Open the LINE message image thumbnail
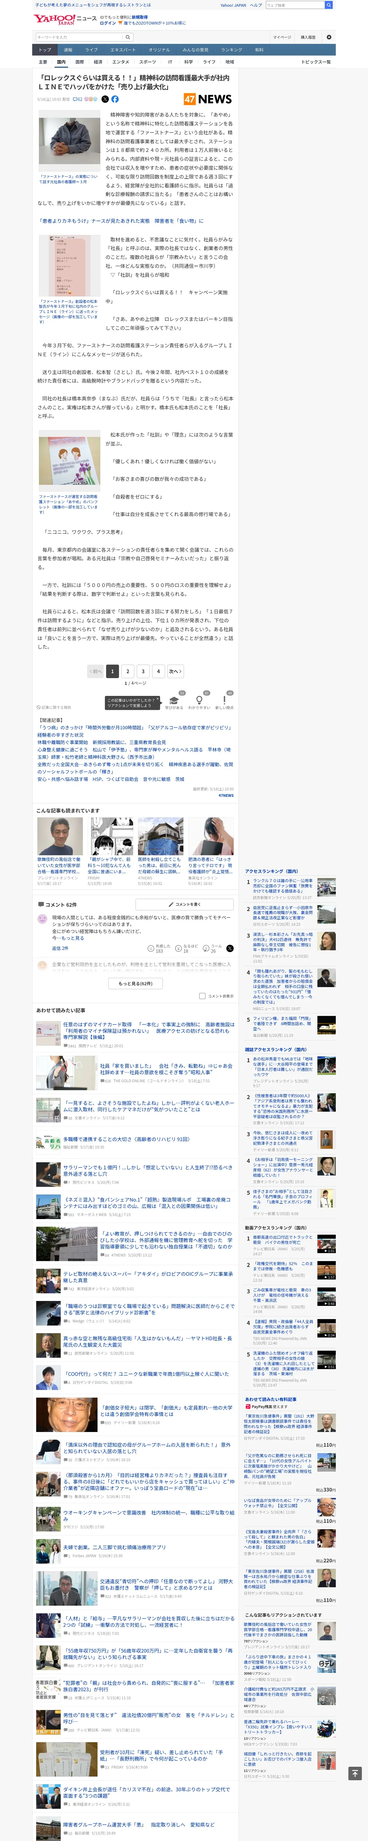Screen dimensions: 368x1841 click(x=69, y=265)
